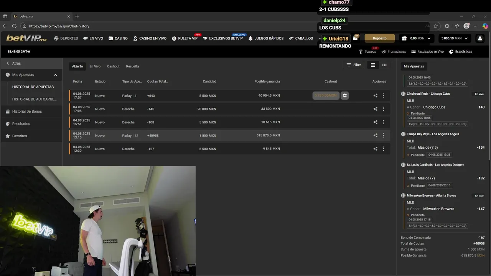Switch to the En Vivo tab
The image size is (491, 276).
pos(95,66)
